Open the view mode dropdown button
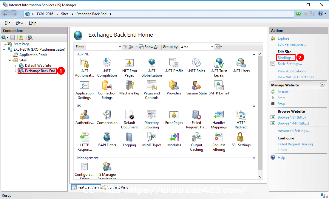Image resolution: width=329 pixels, height=199 pixels. tap(219, 47)
